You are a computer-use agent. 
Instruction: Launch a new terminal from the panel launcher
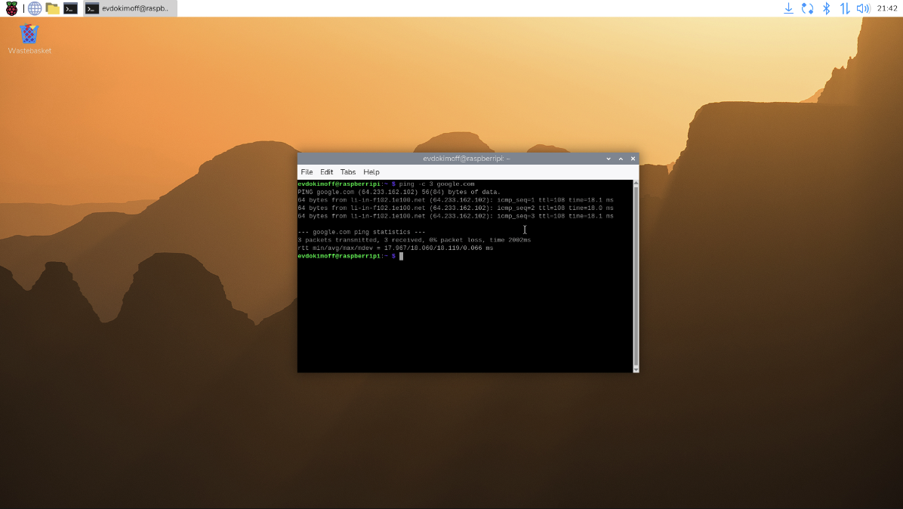(70, 8)
